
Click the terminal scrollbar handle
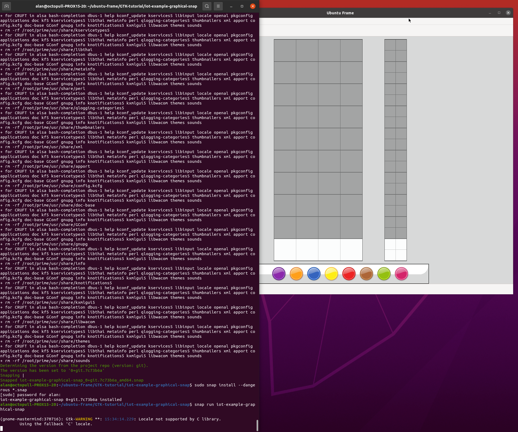257,425
